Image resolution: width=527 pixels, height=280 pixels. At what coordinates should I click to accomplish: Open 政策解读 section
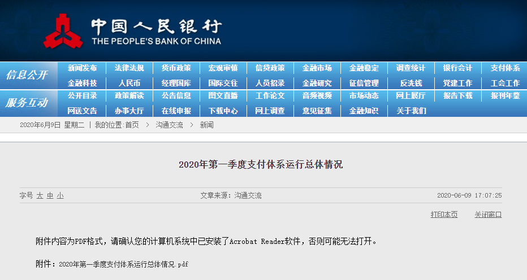click(129, 95)
